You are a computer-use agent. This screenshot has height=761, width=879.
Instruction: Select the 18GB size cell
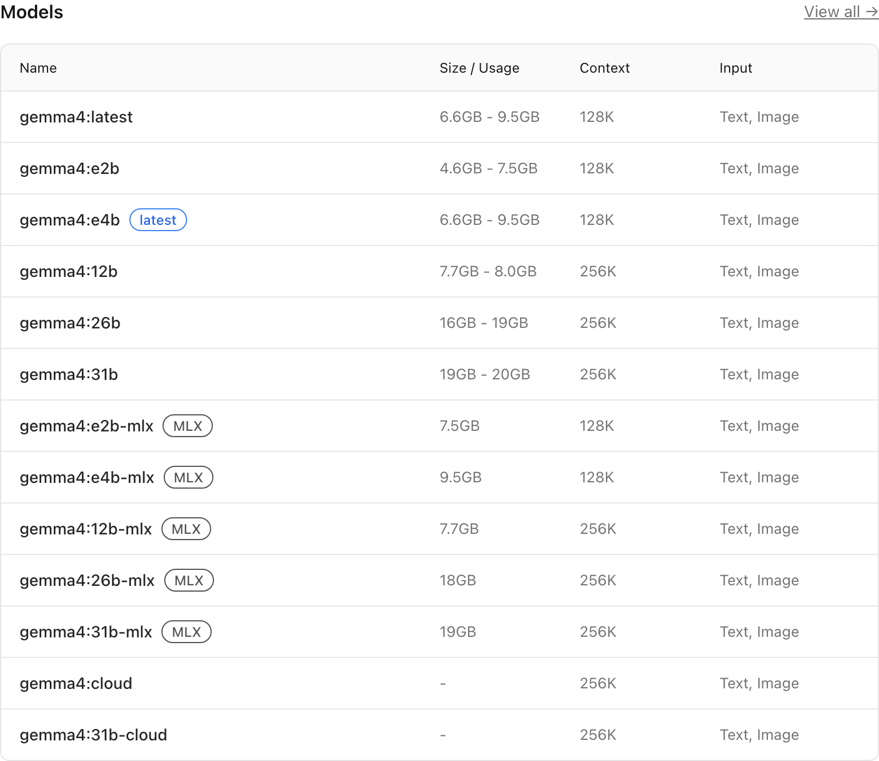[458, 580]
